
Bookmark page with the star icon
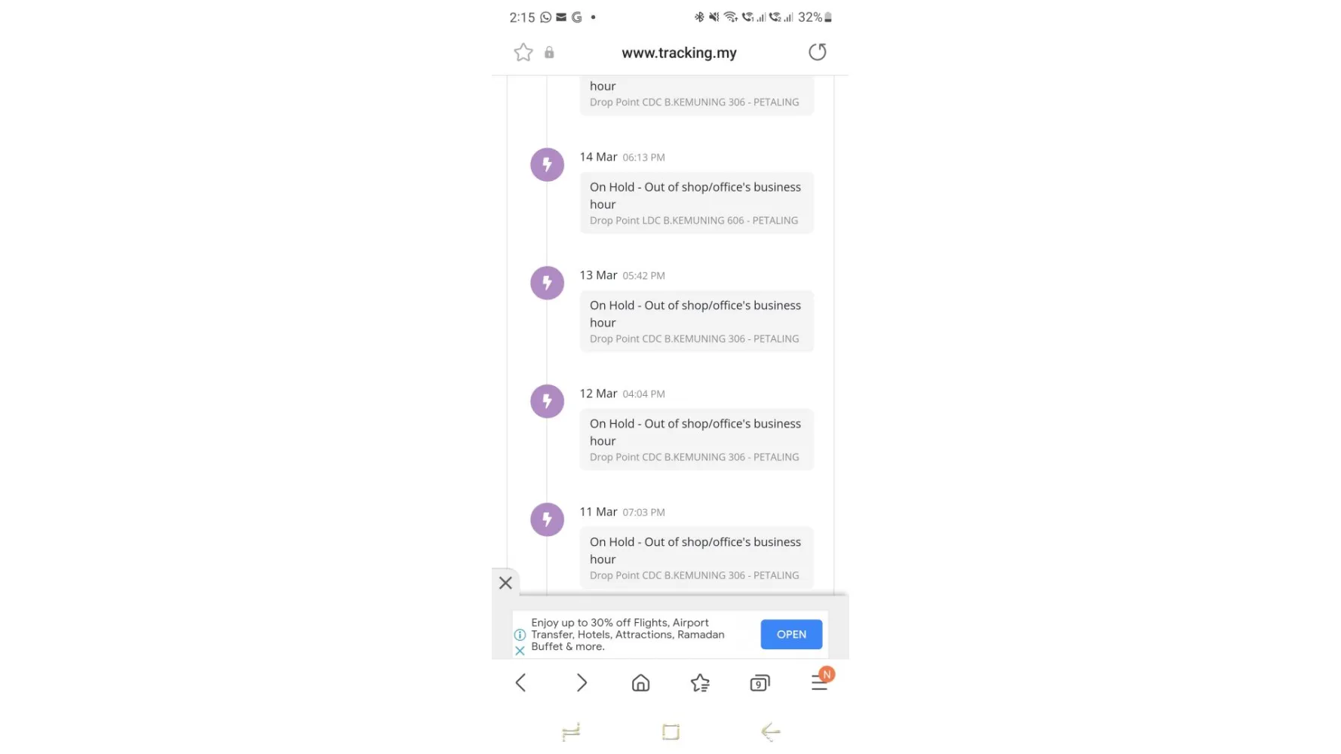click(523, 52)
